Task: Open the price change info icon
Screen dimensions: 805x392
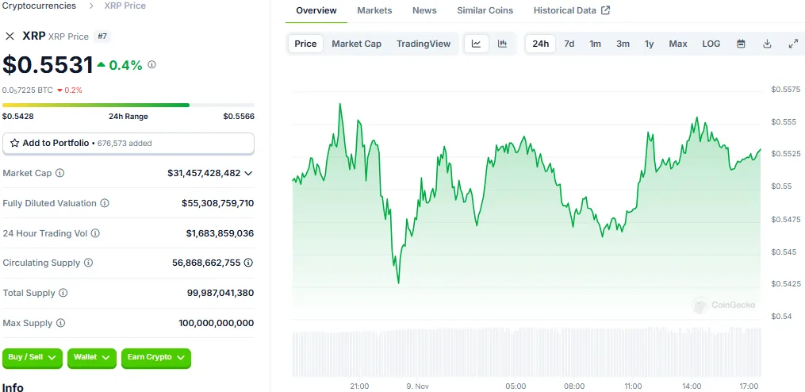Action: 151,65
